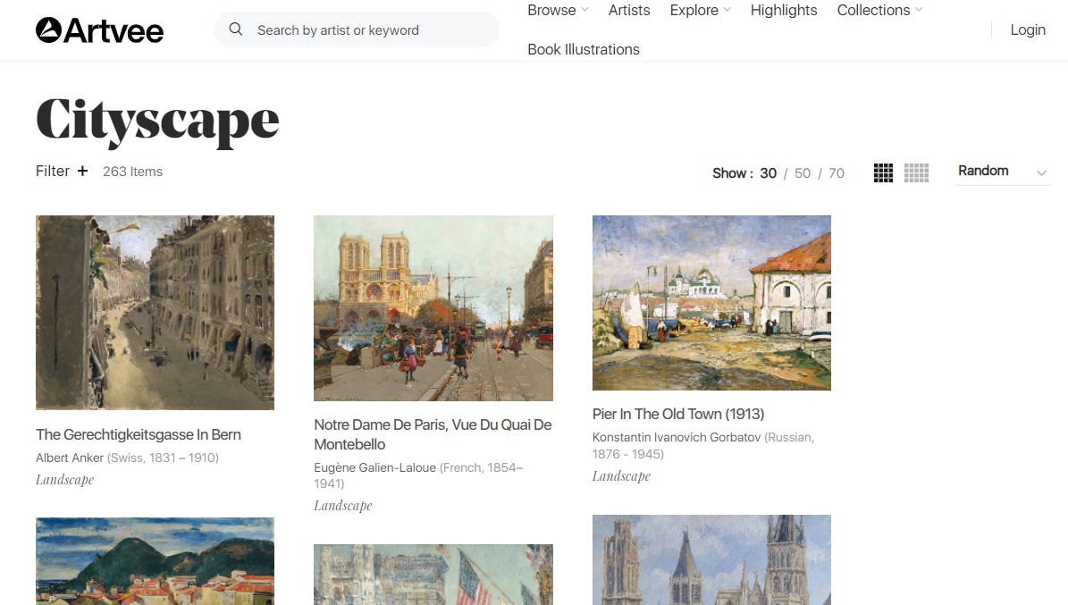Focus the search by artist or keyword field
This screenshot has height=605, width=1068.
coord(357,30)
